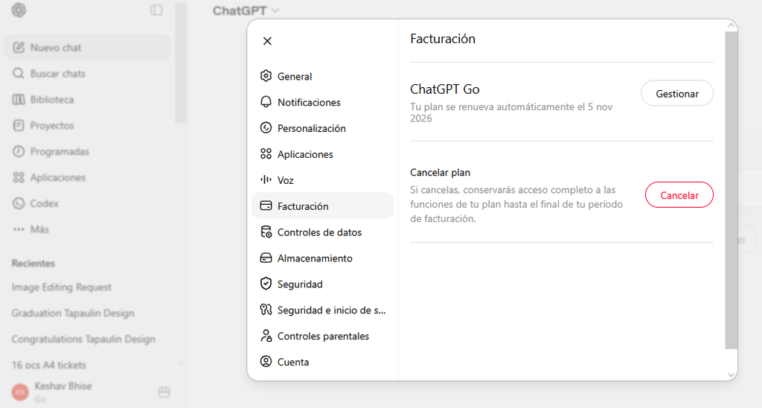Open Congratulations Tapaulin Design chat
Viewport: 762px width, 408px height.
tap(88, 339)
